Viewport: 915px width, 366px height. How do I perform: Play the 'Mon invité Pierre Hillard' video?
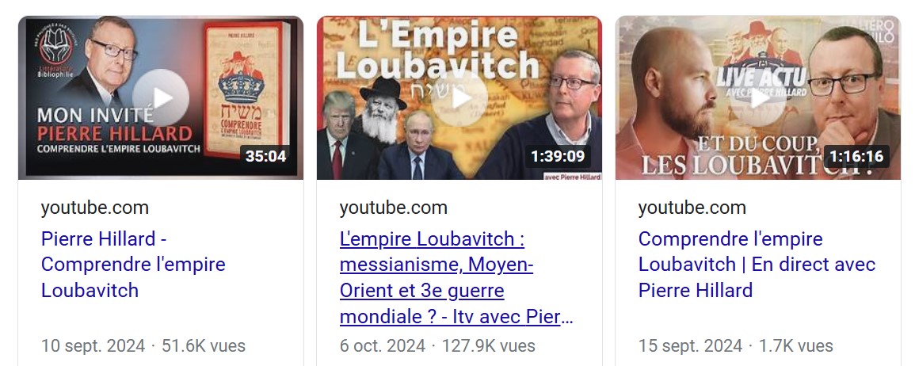[x=161, y=97]
